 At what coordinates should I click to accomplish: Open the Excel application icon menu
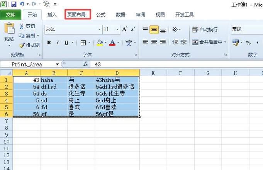point(3,4)
